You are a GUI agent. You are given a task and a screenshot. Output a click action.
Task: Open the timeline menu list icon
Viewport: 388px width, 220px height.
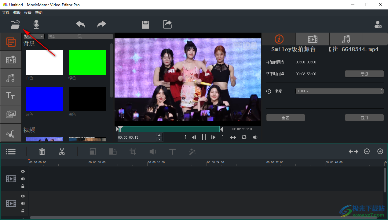coord(11,151)
